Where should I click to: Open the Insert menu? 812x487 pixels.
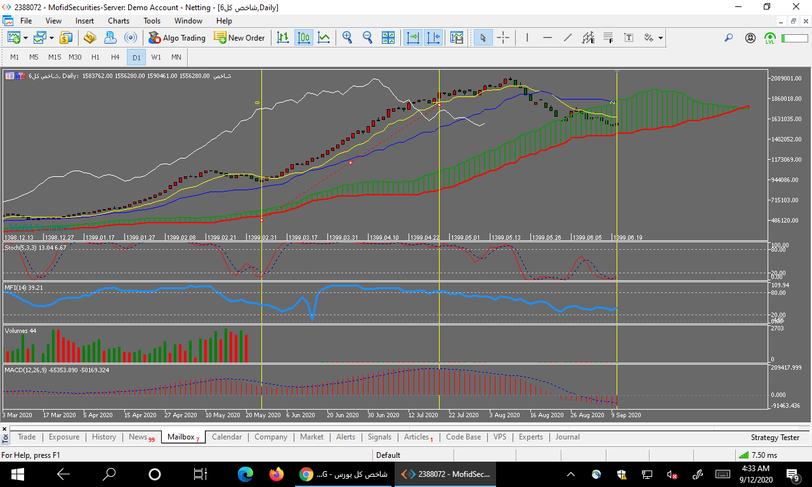pos(84,21)
